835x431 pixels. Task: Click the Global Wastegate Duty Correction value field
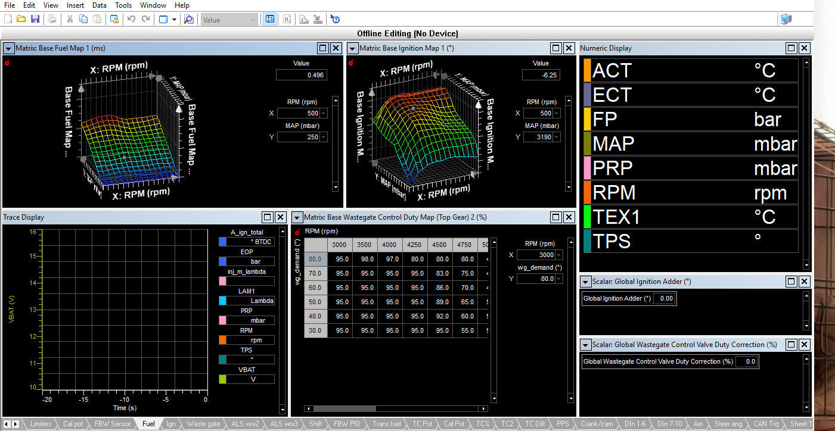[746, 361]
